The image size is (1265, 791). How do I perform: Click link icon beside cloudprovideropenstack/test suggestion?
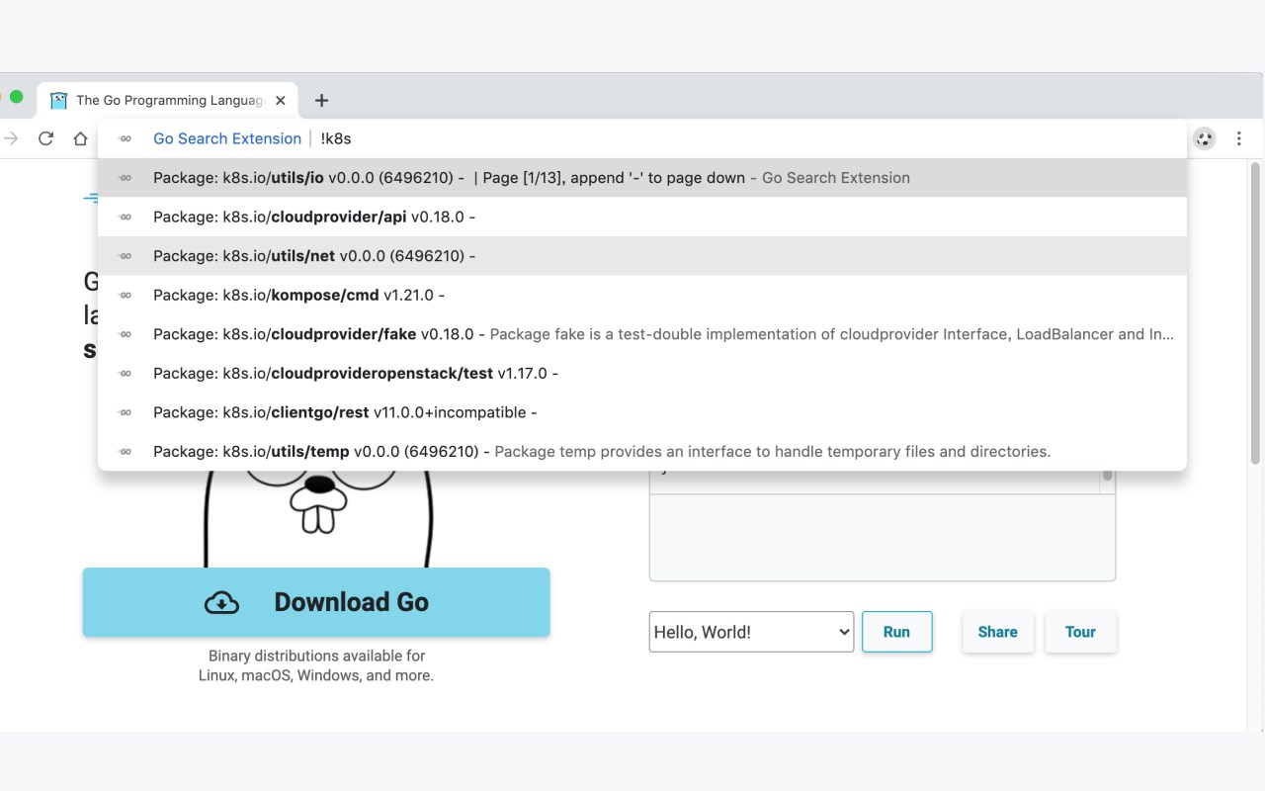click(x=125, y=373)
